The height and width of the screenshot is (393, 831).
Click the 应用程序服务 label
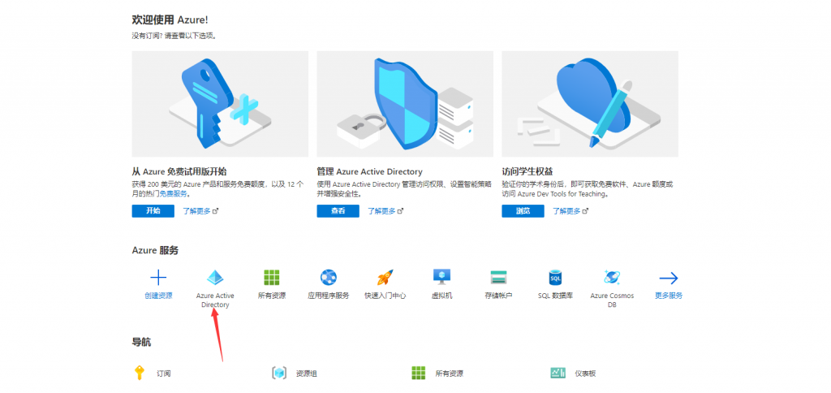click(x=329, y=296)
